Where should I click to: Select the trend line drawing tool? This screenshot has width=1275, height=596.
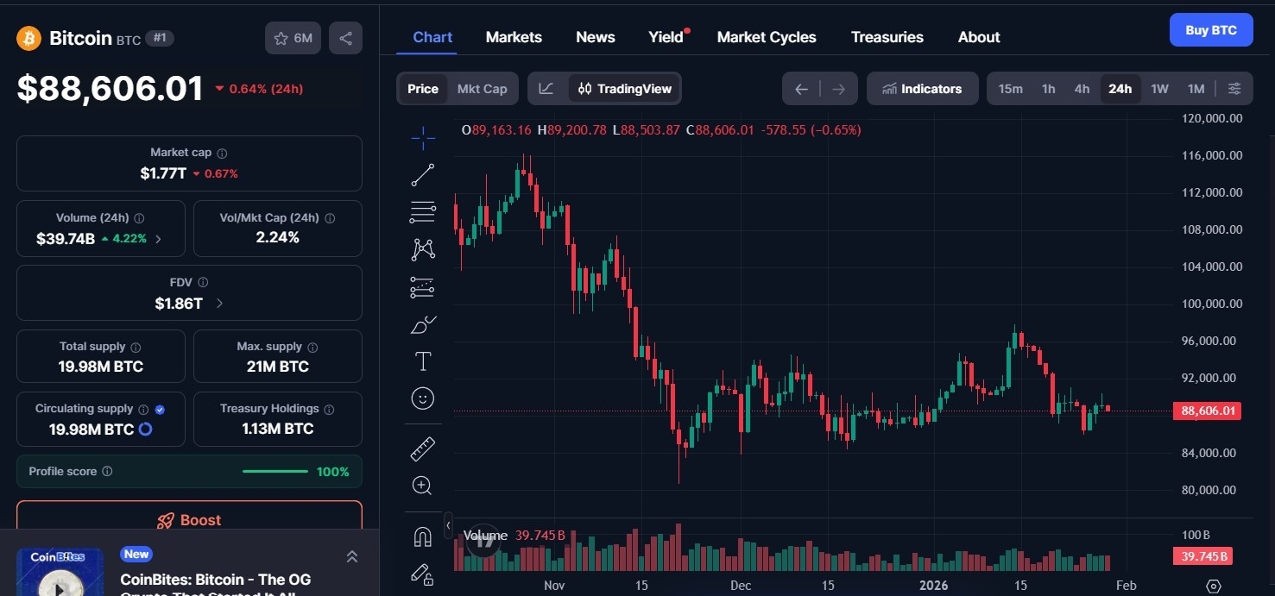(x=423, y=175)
